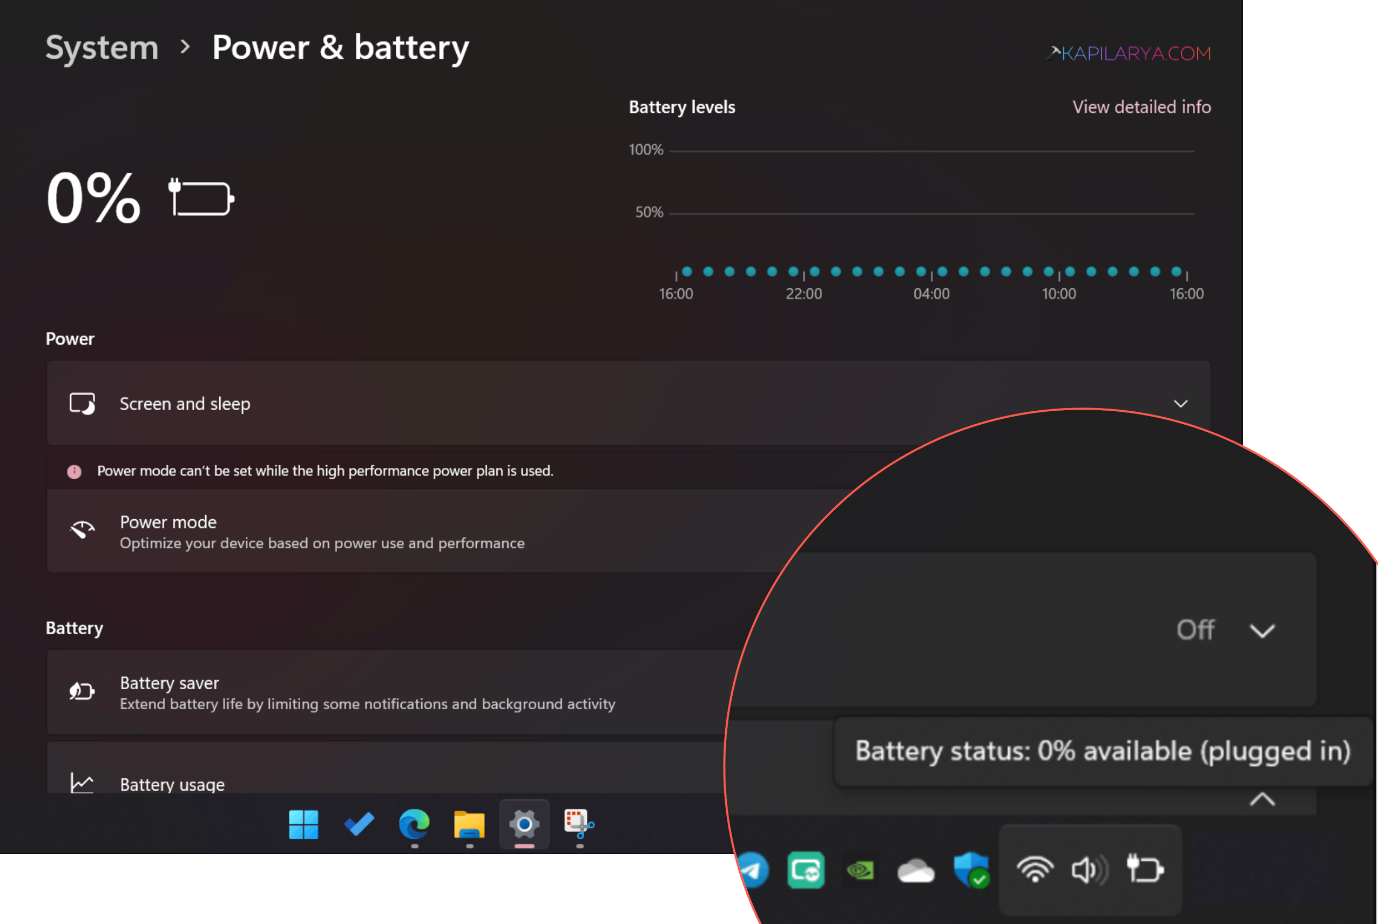Viewport: 1378px width, 924px height.
Task: Open the View detailed info link
Action: pyautogui.click(x=1141, y=107)
